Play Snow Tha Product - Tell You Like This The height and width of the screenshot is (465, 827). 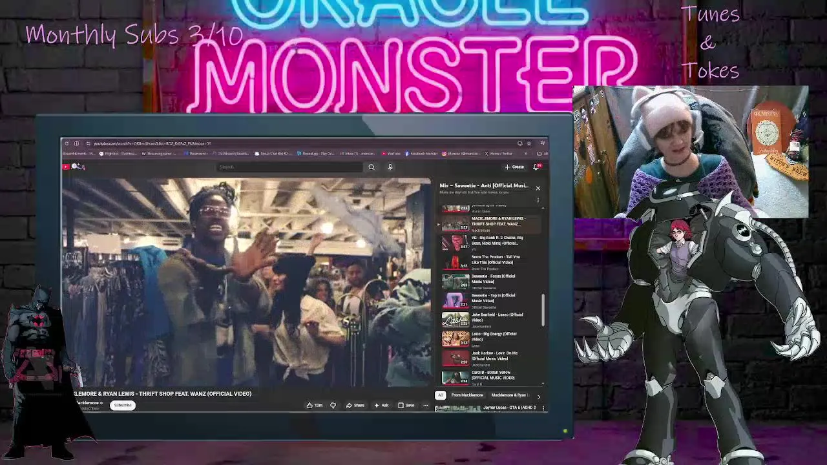pos(491,262)
